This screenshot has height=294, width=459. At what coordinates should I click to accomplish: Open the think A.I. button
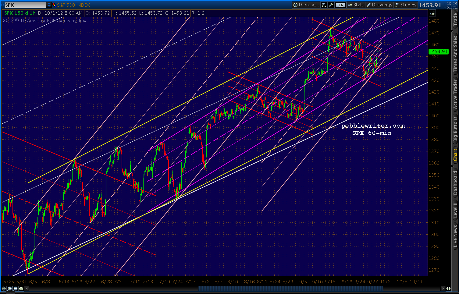[306, 5]
